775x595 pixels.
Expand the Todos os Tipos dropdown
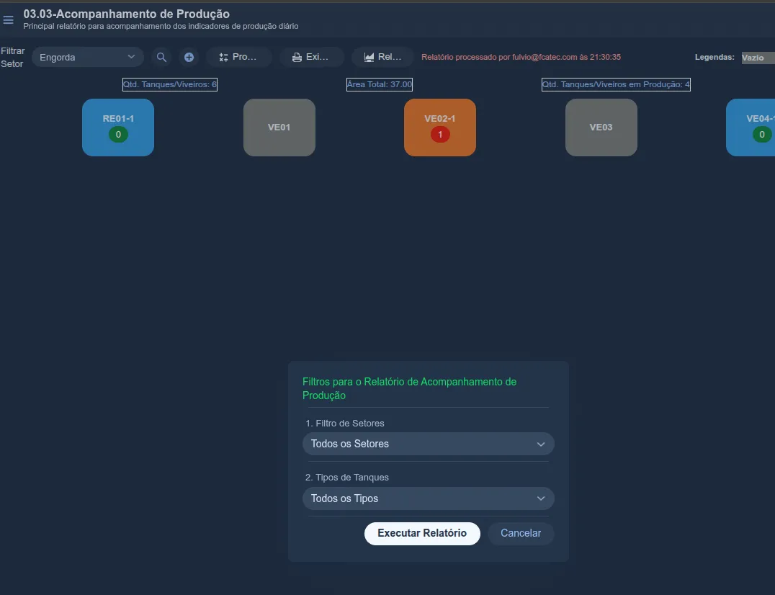[x=428, y=498]
